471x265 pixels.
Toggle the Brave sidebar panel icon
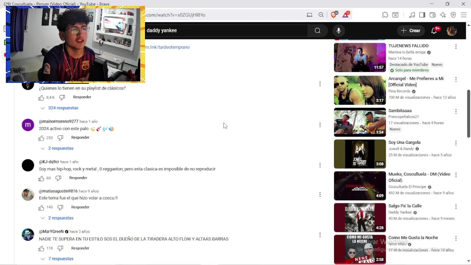point(422,15)
